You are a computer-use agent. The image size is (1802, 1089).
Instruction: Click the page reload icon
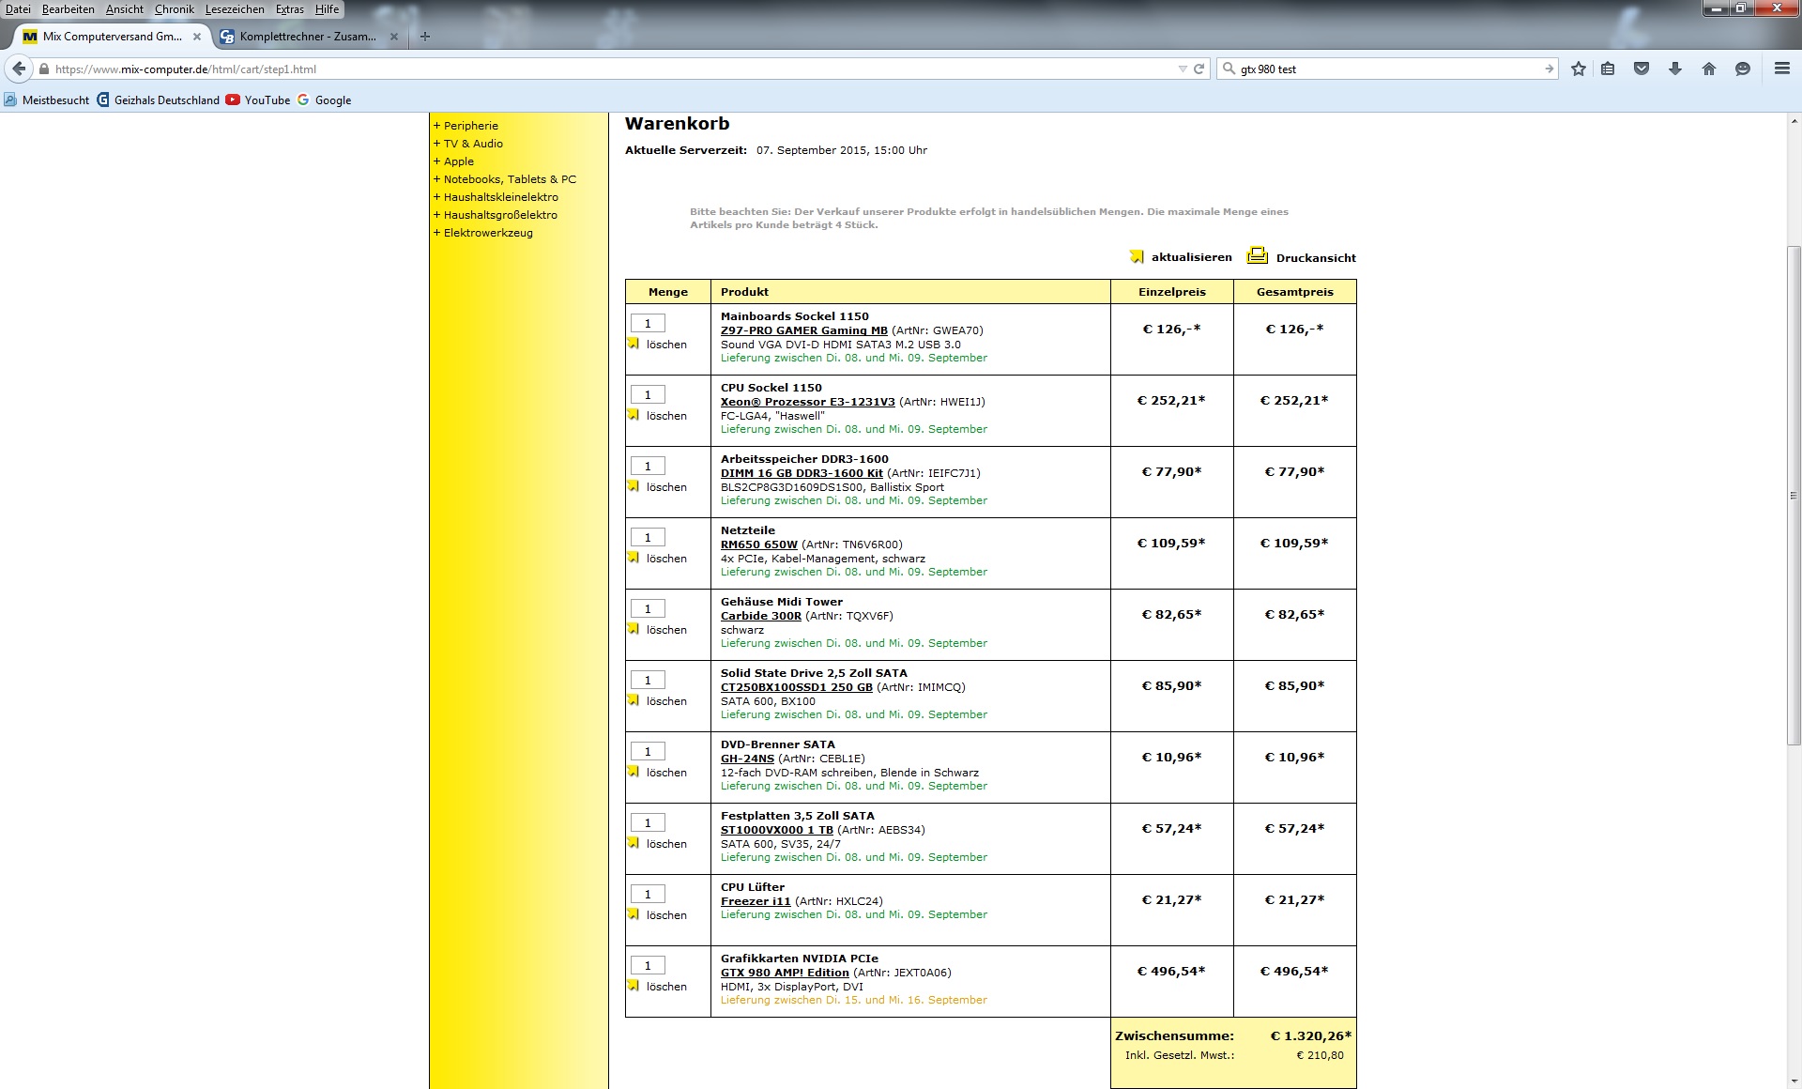pyautogui.click(x=1199, y=69)
